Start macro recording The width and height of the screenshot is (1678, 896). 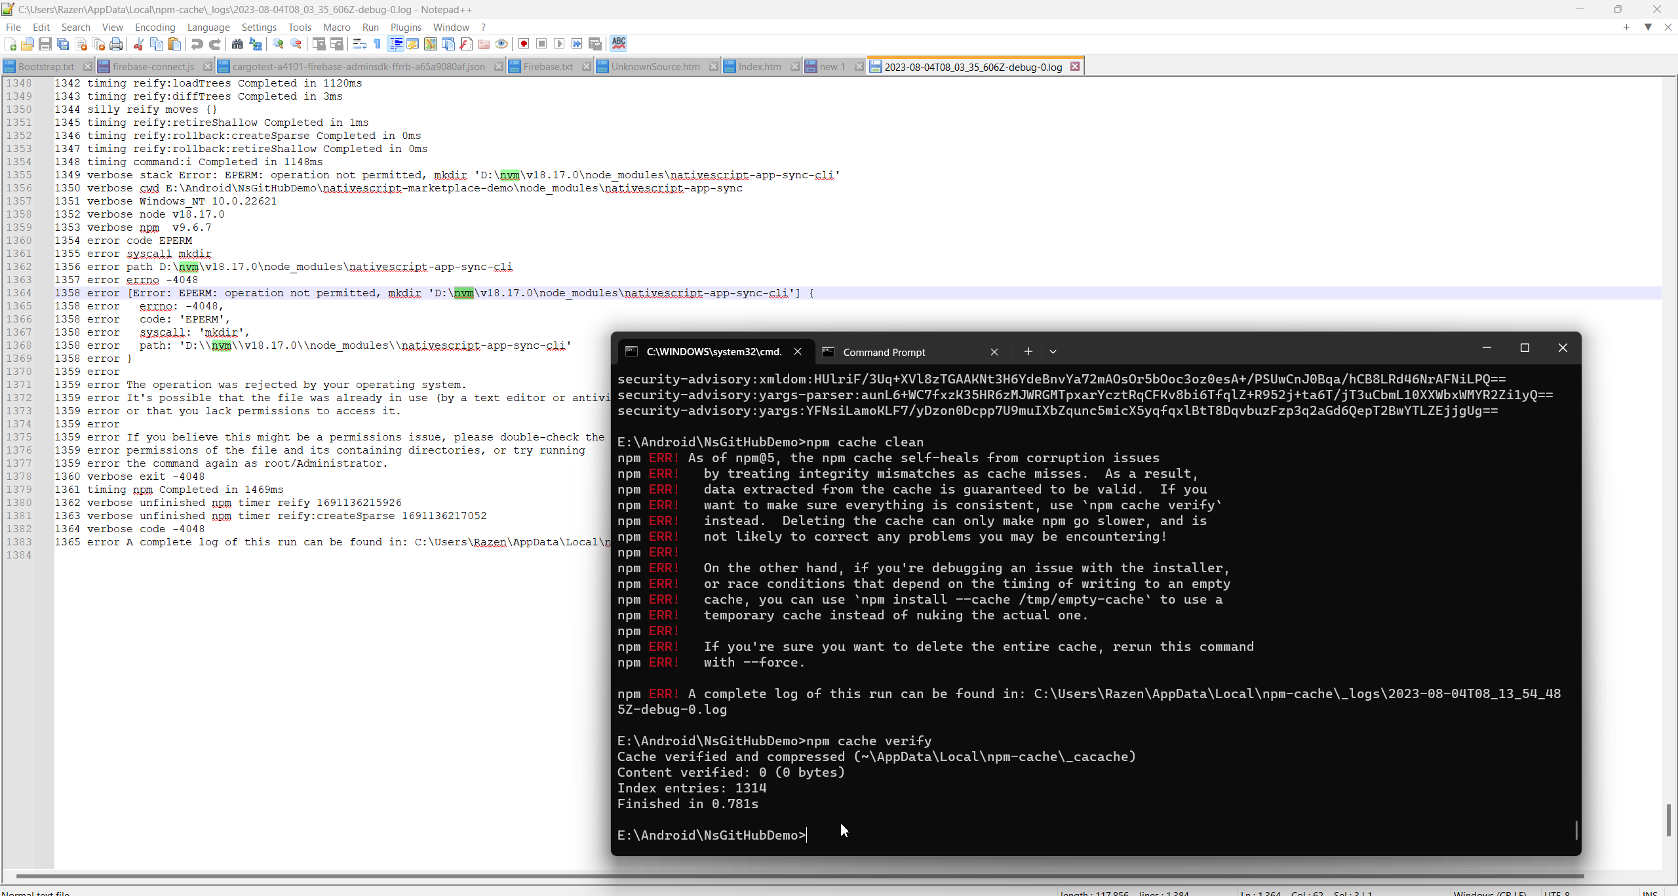point(523,44)
